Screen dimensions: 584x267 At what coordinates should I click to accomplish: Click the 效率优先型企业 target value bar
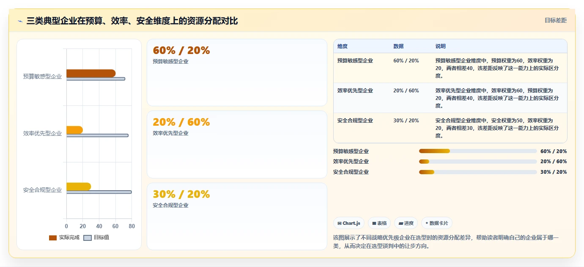(x=97, y=135)
